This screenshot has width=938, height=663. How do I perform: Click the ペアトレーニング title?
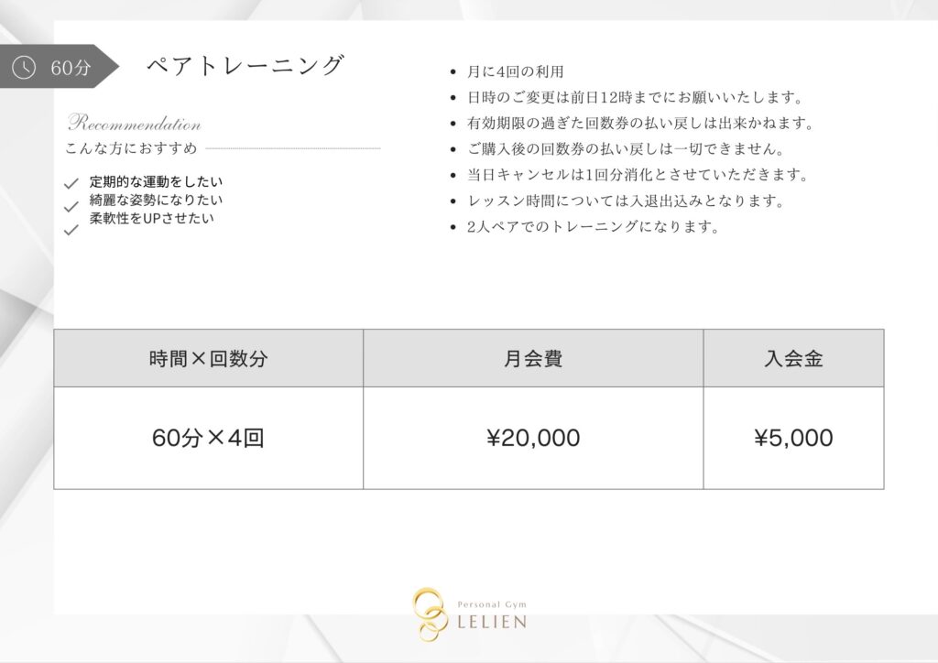pyautogui.click(x=245, y=65)
